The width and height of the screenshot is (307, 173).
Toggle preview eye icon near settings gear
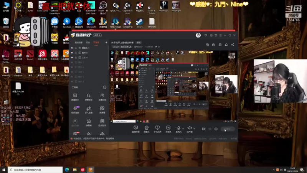pyautogui.click(x=210, y=129)
